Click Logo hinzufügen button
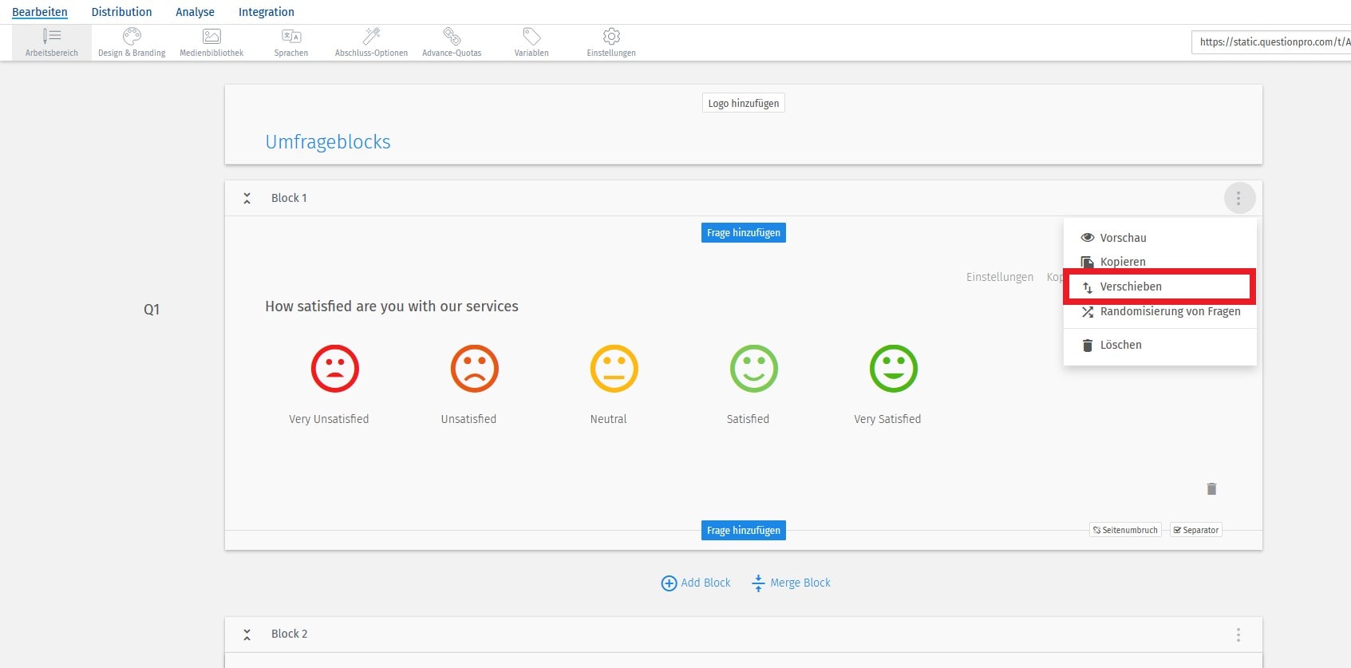 tap(744, 103)
